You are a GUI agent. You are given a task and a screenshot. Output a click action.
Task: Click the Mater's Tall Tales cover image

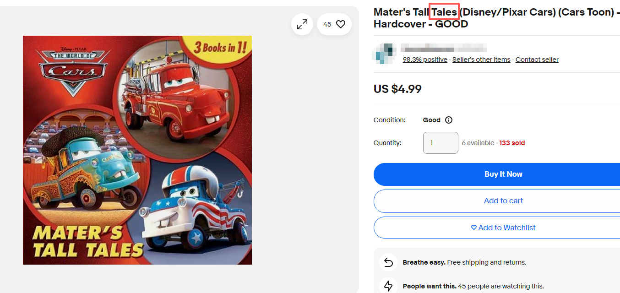click(x=137, y=150)
